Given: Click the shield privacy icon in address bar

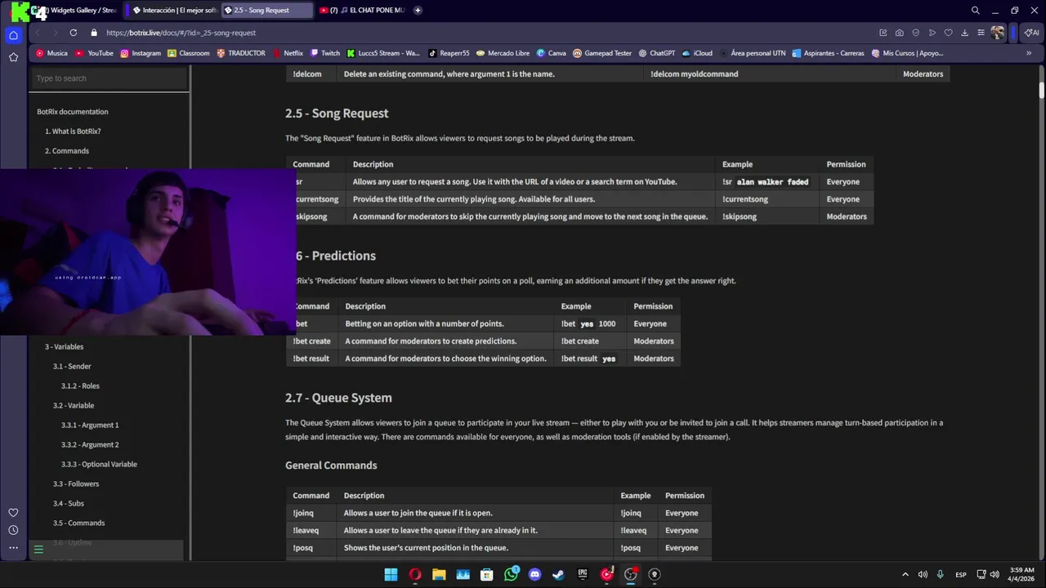Looking at the screenshot, I should click(x=916, y=33).
